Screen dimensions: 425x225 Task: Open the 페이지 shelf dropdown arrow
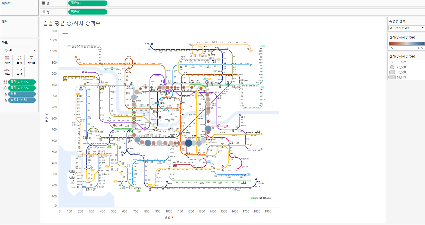[x=36, y=3]
